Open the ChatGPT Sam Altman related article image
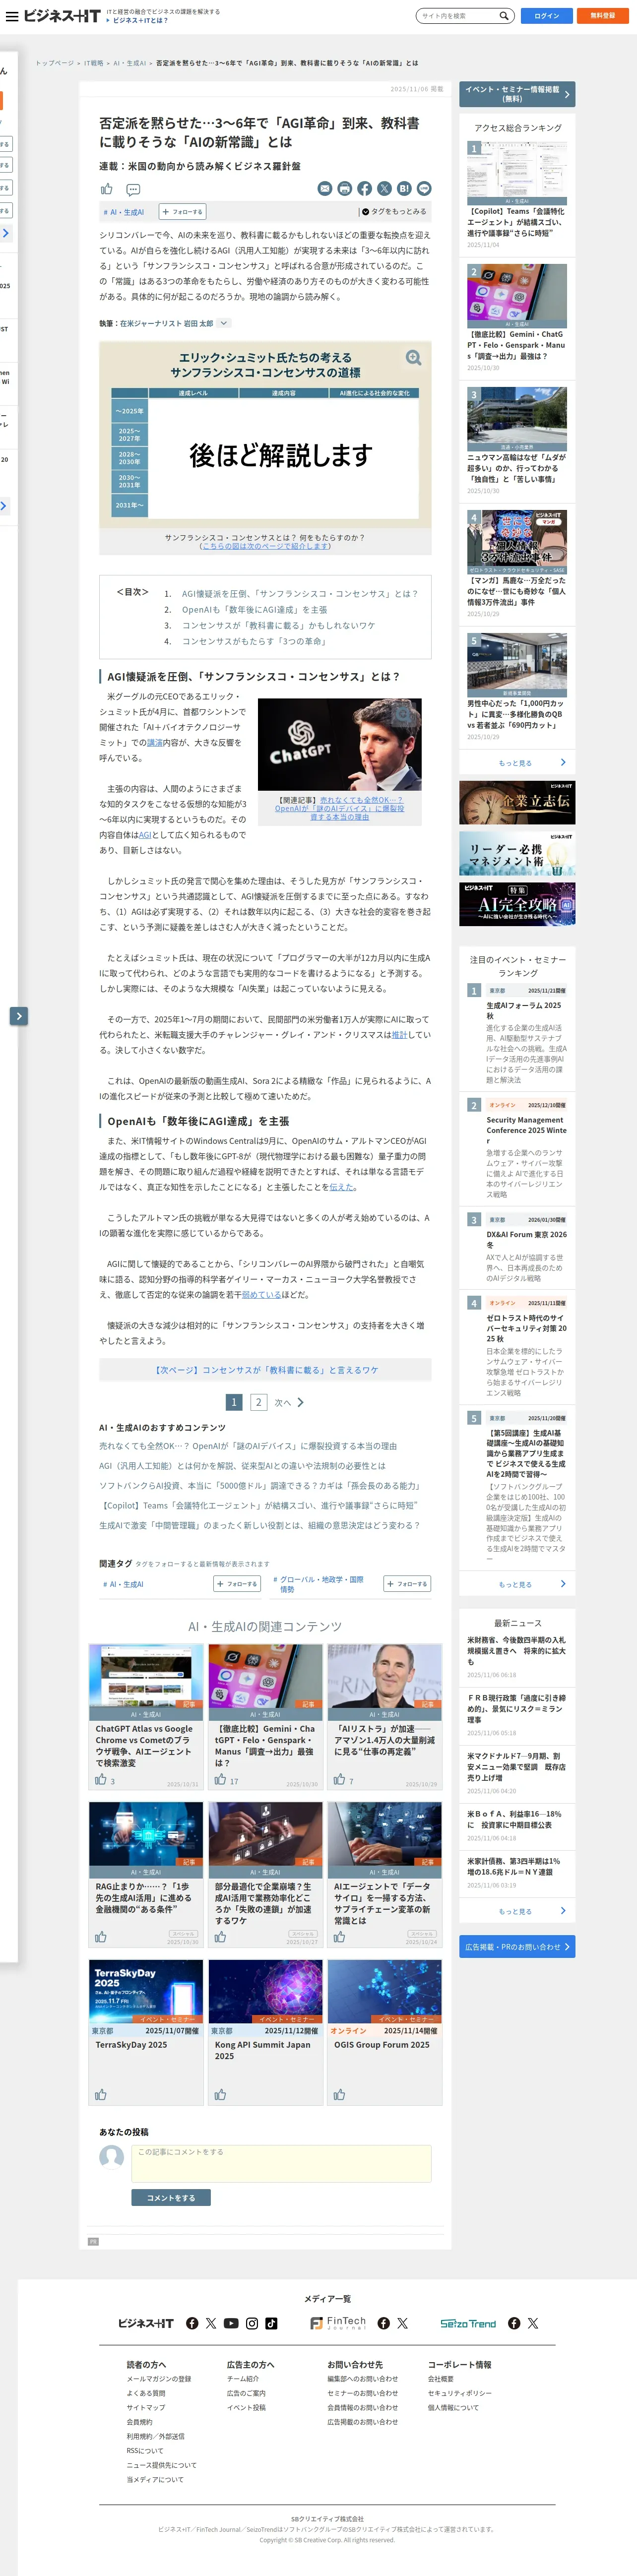This screenshot has height=2576, width=637. coord(340,745)
